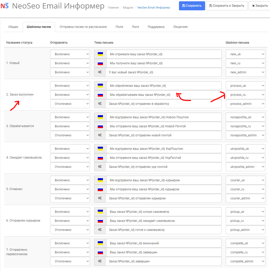The image size is (270, 273).
Task: Click gears icon beside 'Заказ №{order_id} завершен'
Action: click(100, 261)
